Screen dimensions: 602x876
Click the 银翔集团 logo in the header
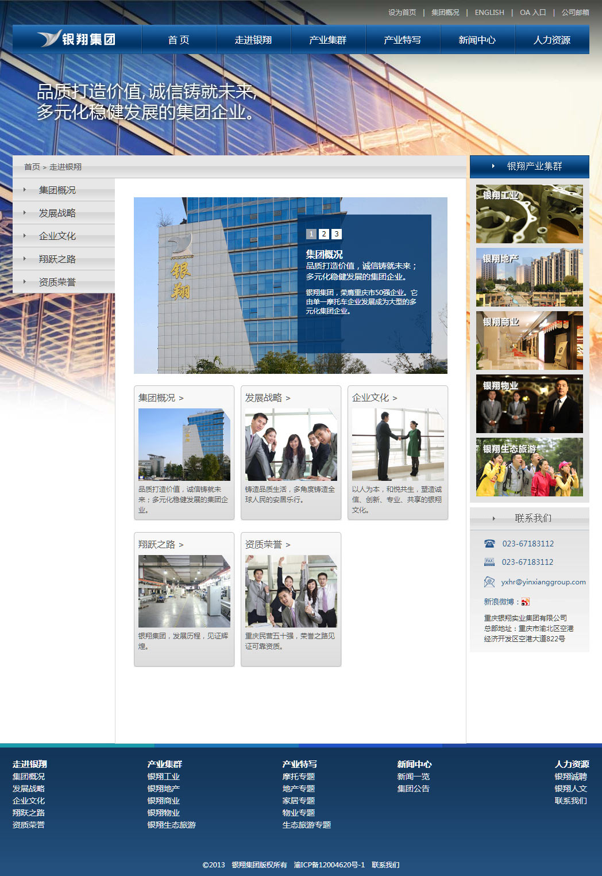77,39
